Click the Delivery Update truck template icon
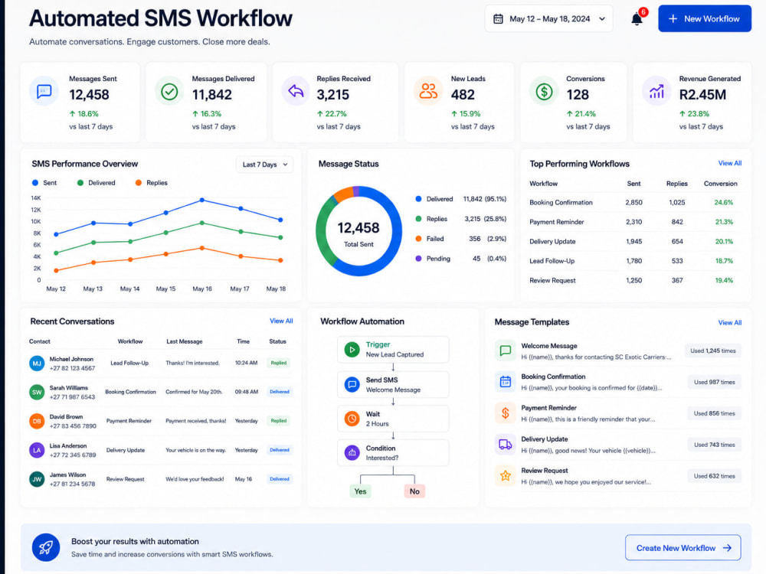The height and width of the screenshot is (574, 766). [x=505, y=445]
